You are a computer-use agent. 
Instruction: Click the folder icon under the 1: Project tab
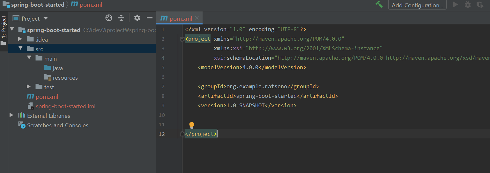pos(4,43)
